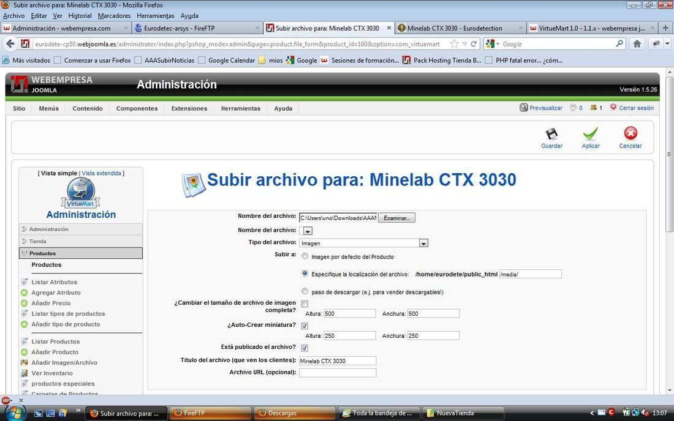Click the Firefox back arrow button
The height and width of the screenshot is (421, 674).
[10, 44]
